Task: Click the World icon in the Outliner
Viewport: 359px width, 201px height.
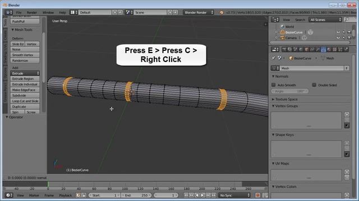Action: click(283, 27)
